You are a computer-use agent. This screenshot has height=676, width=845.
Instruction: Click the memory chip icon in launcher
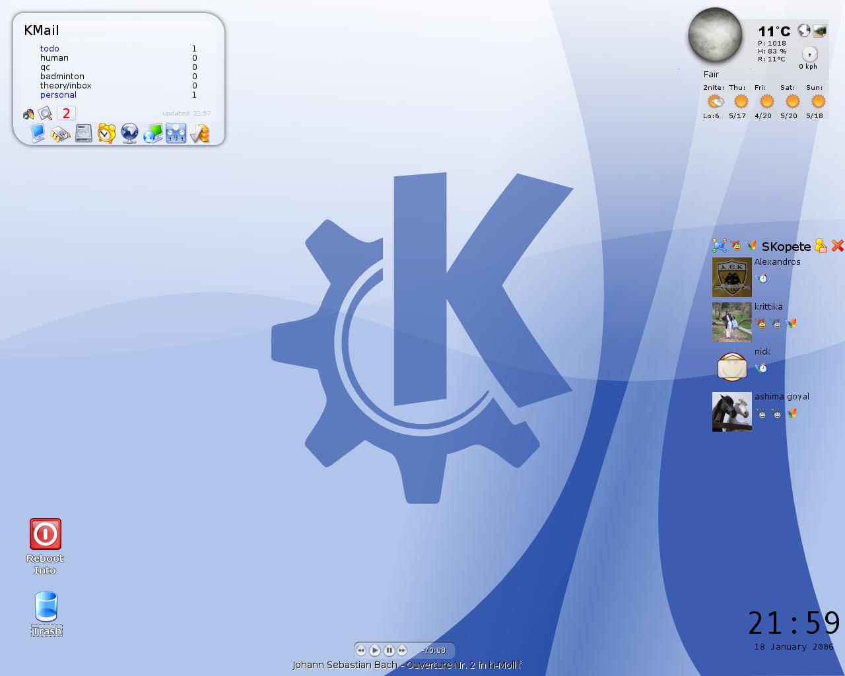[60, 134]
